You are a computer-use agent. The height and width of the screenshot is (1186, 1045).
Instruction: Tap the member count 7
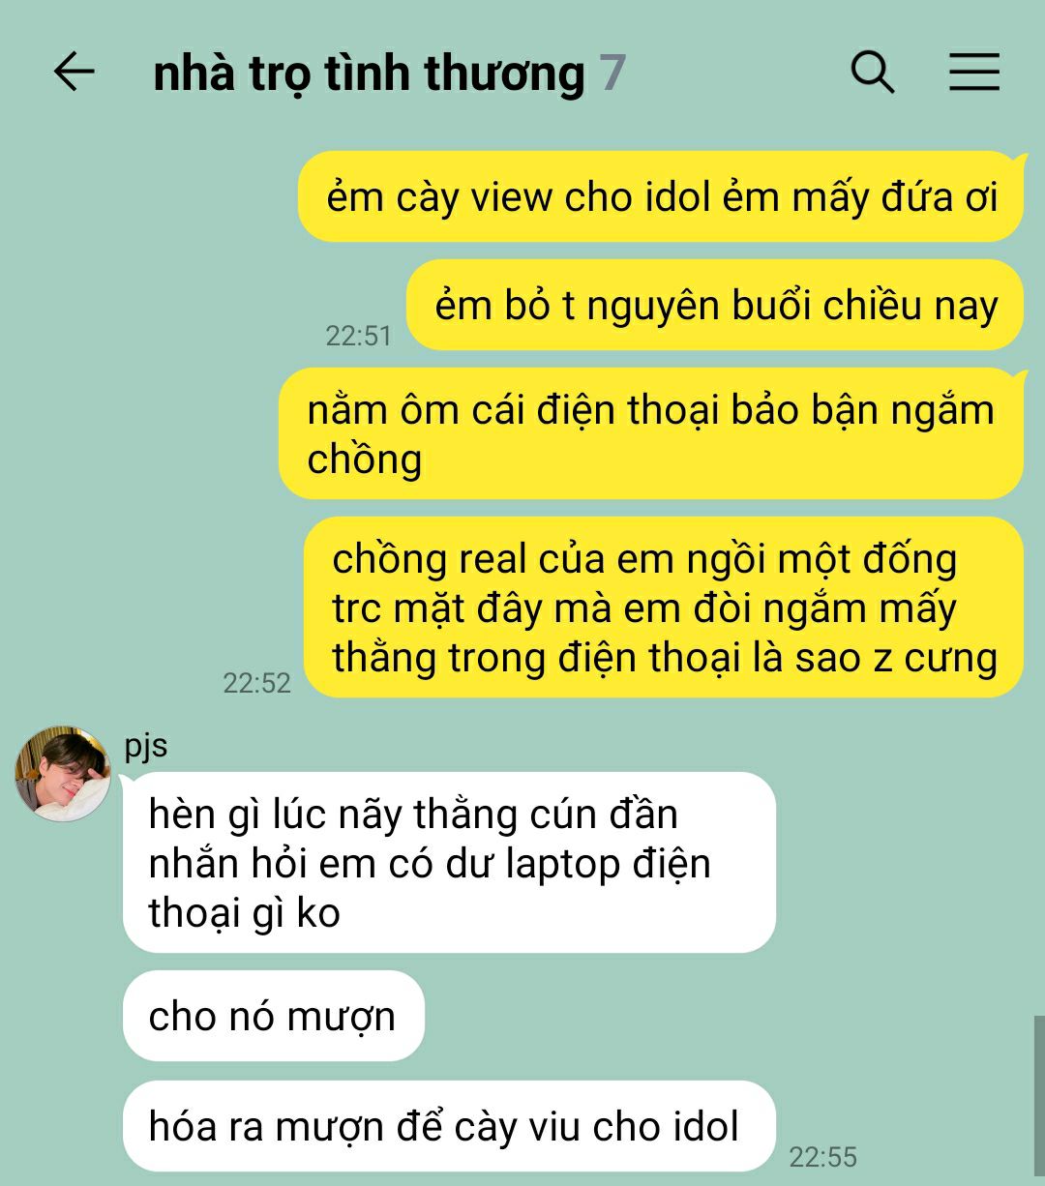tap(612, 74)
